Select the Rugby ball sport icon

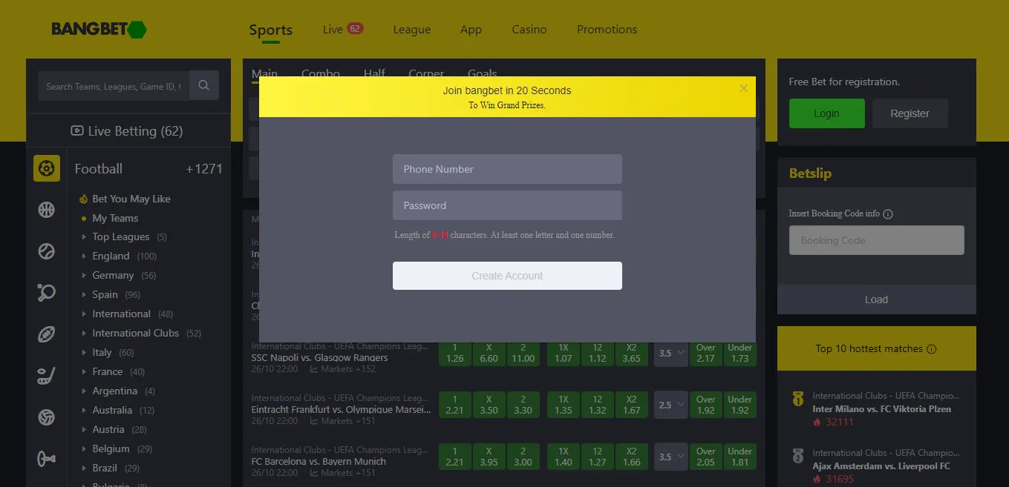[x=46, y=334]
